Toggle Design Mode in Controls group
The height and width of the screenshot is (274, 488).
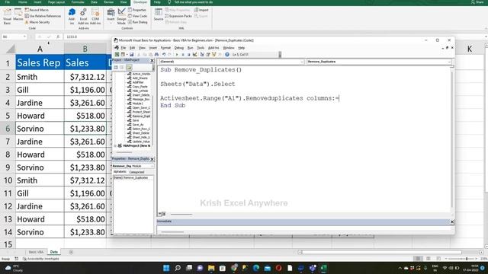(121, 16)
